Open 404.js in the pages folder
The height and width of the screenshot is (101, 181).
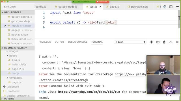click(16, 60)
